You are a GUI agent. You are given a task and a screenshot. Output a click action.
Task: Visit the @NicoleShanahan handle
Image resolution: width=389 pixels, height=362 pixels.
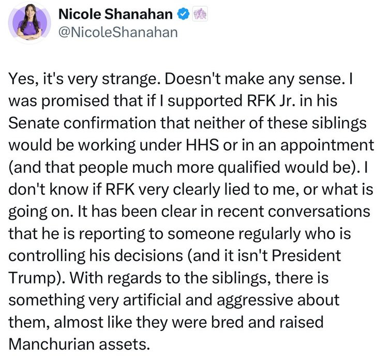click(x=118, y=33)
